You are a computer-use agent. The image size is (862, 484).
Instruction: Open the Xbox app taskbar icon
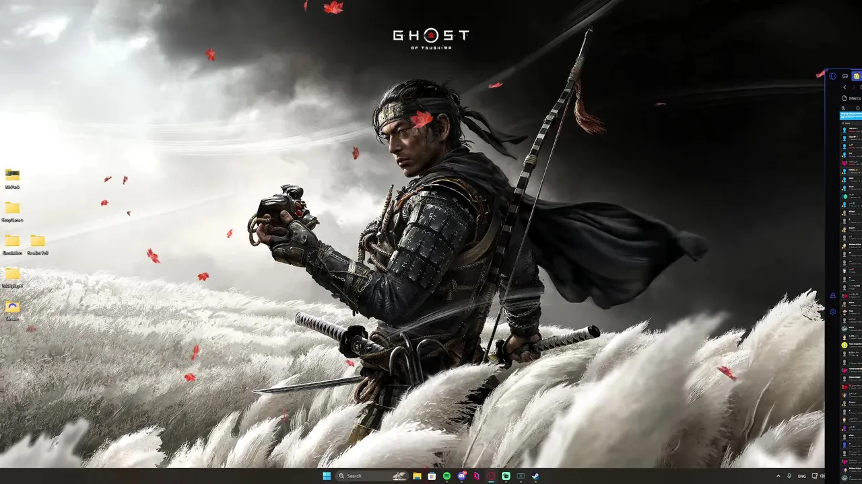(x=521, y=476)
